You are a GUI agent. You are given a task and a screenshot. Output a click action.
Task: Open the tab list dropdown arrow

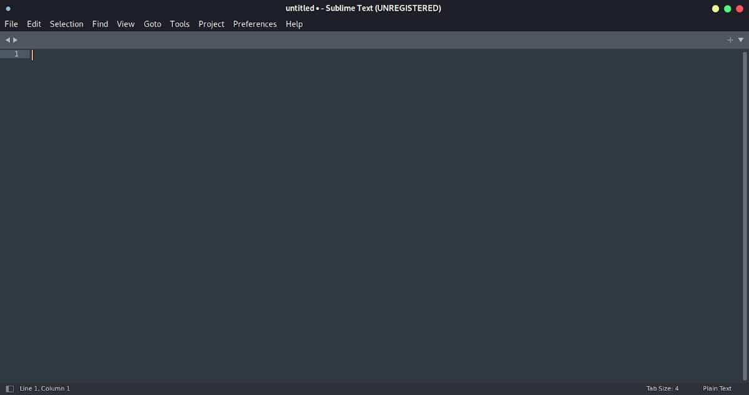pyautogui.click(x=741, y=40)
